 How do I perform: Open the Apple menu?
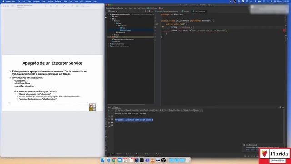tap(3, 1)
